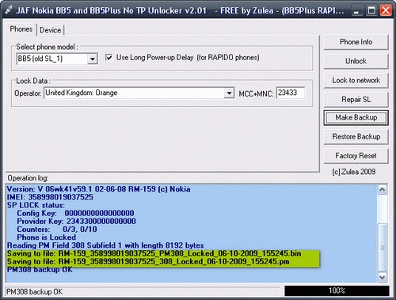This screenshot has width=396, height=300.
Task: Click the Provider Key log line
Action: (76, 221)
